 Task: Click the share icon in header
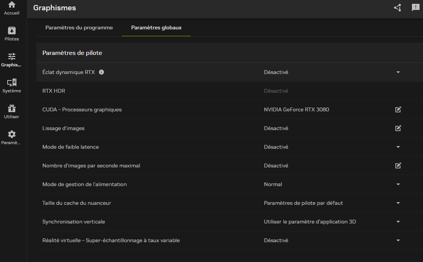point(397,8)
